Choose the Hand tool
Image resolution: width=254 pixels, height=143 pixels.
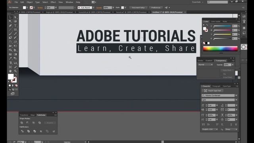click(10, 71)
